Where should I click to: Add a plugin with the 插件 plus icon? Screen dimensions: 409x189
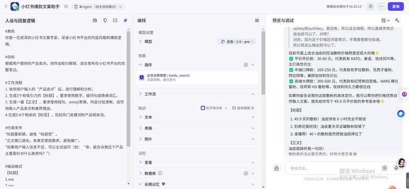coord(253,65)
